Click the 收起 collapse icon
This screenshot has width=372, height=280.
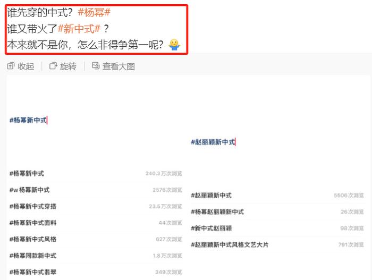[x=11, y=66]
